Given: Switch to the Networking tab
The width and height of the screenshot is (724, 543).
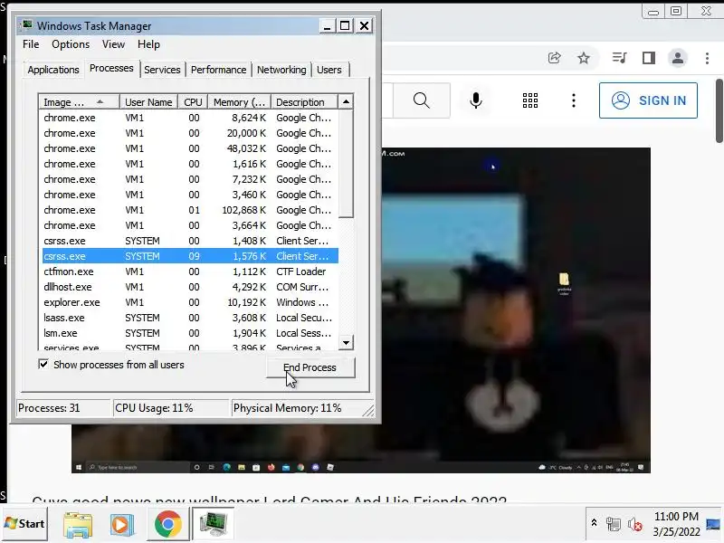Looking at the screenshot, I should pyautogui.click(x=281, y=70).
